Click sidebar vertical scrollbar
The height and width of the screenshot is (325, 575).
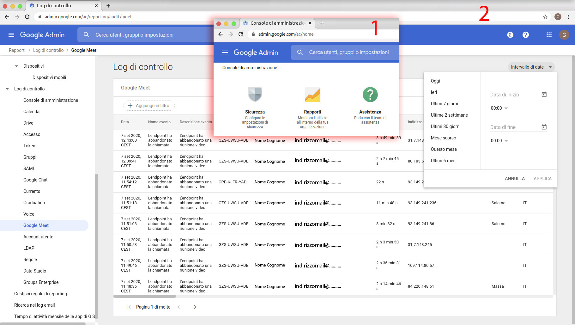click(96, 247)
